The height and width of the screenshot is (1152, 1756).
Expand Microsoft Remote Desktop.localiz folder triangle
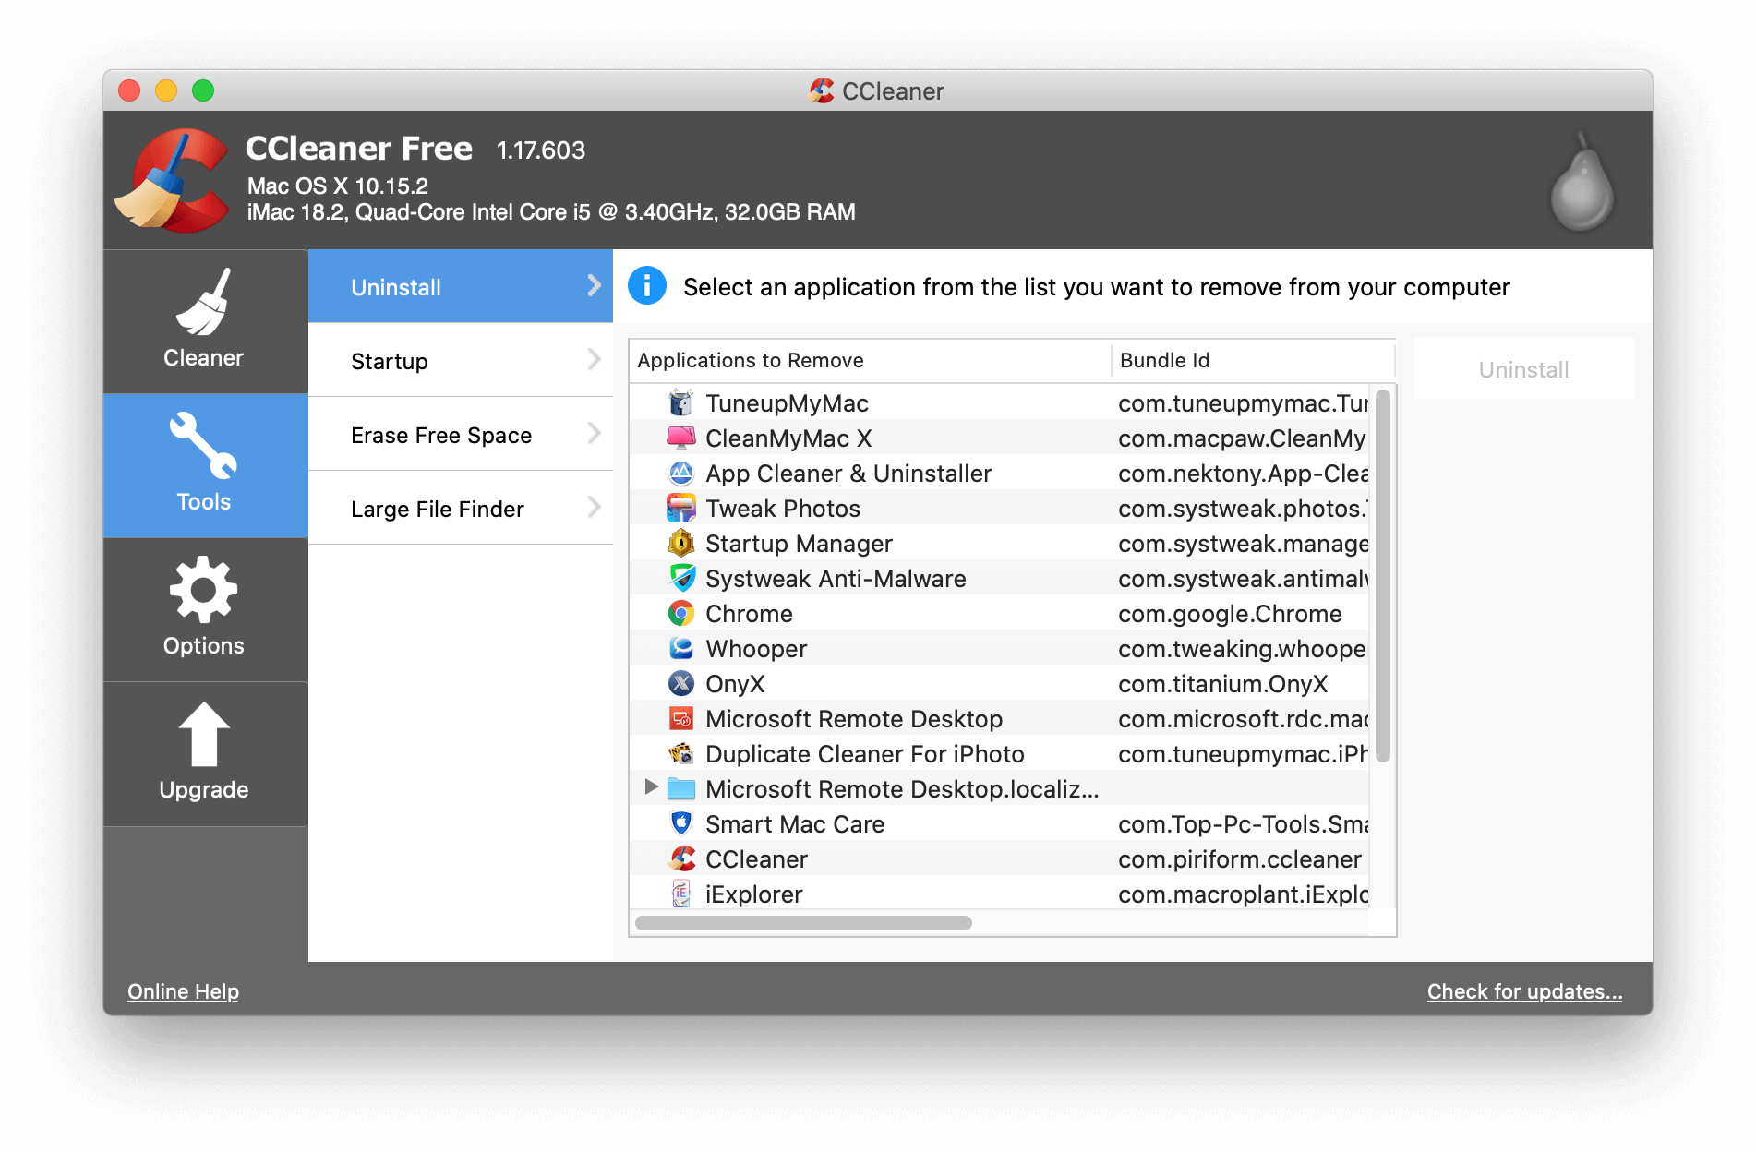(x=651, y=786)
